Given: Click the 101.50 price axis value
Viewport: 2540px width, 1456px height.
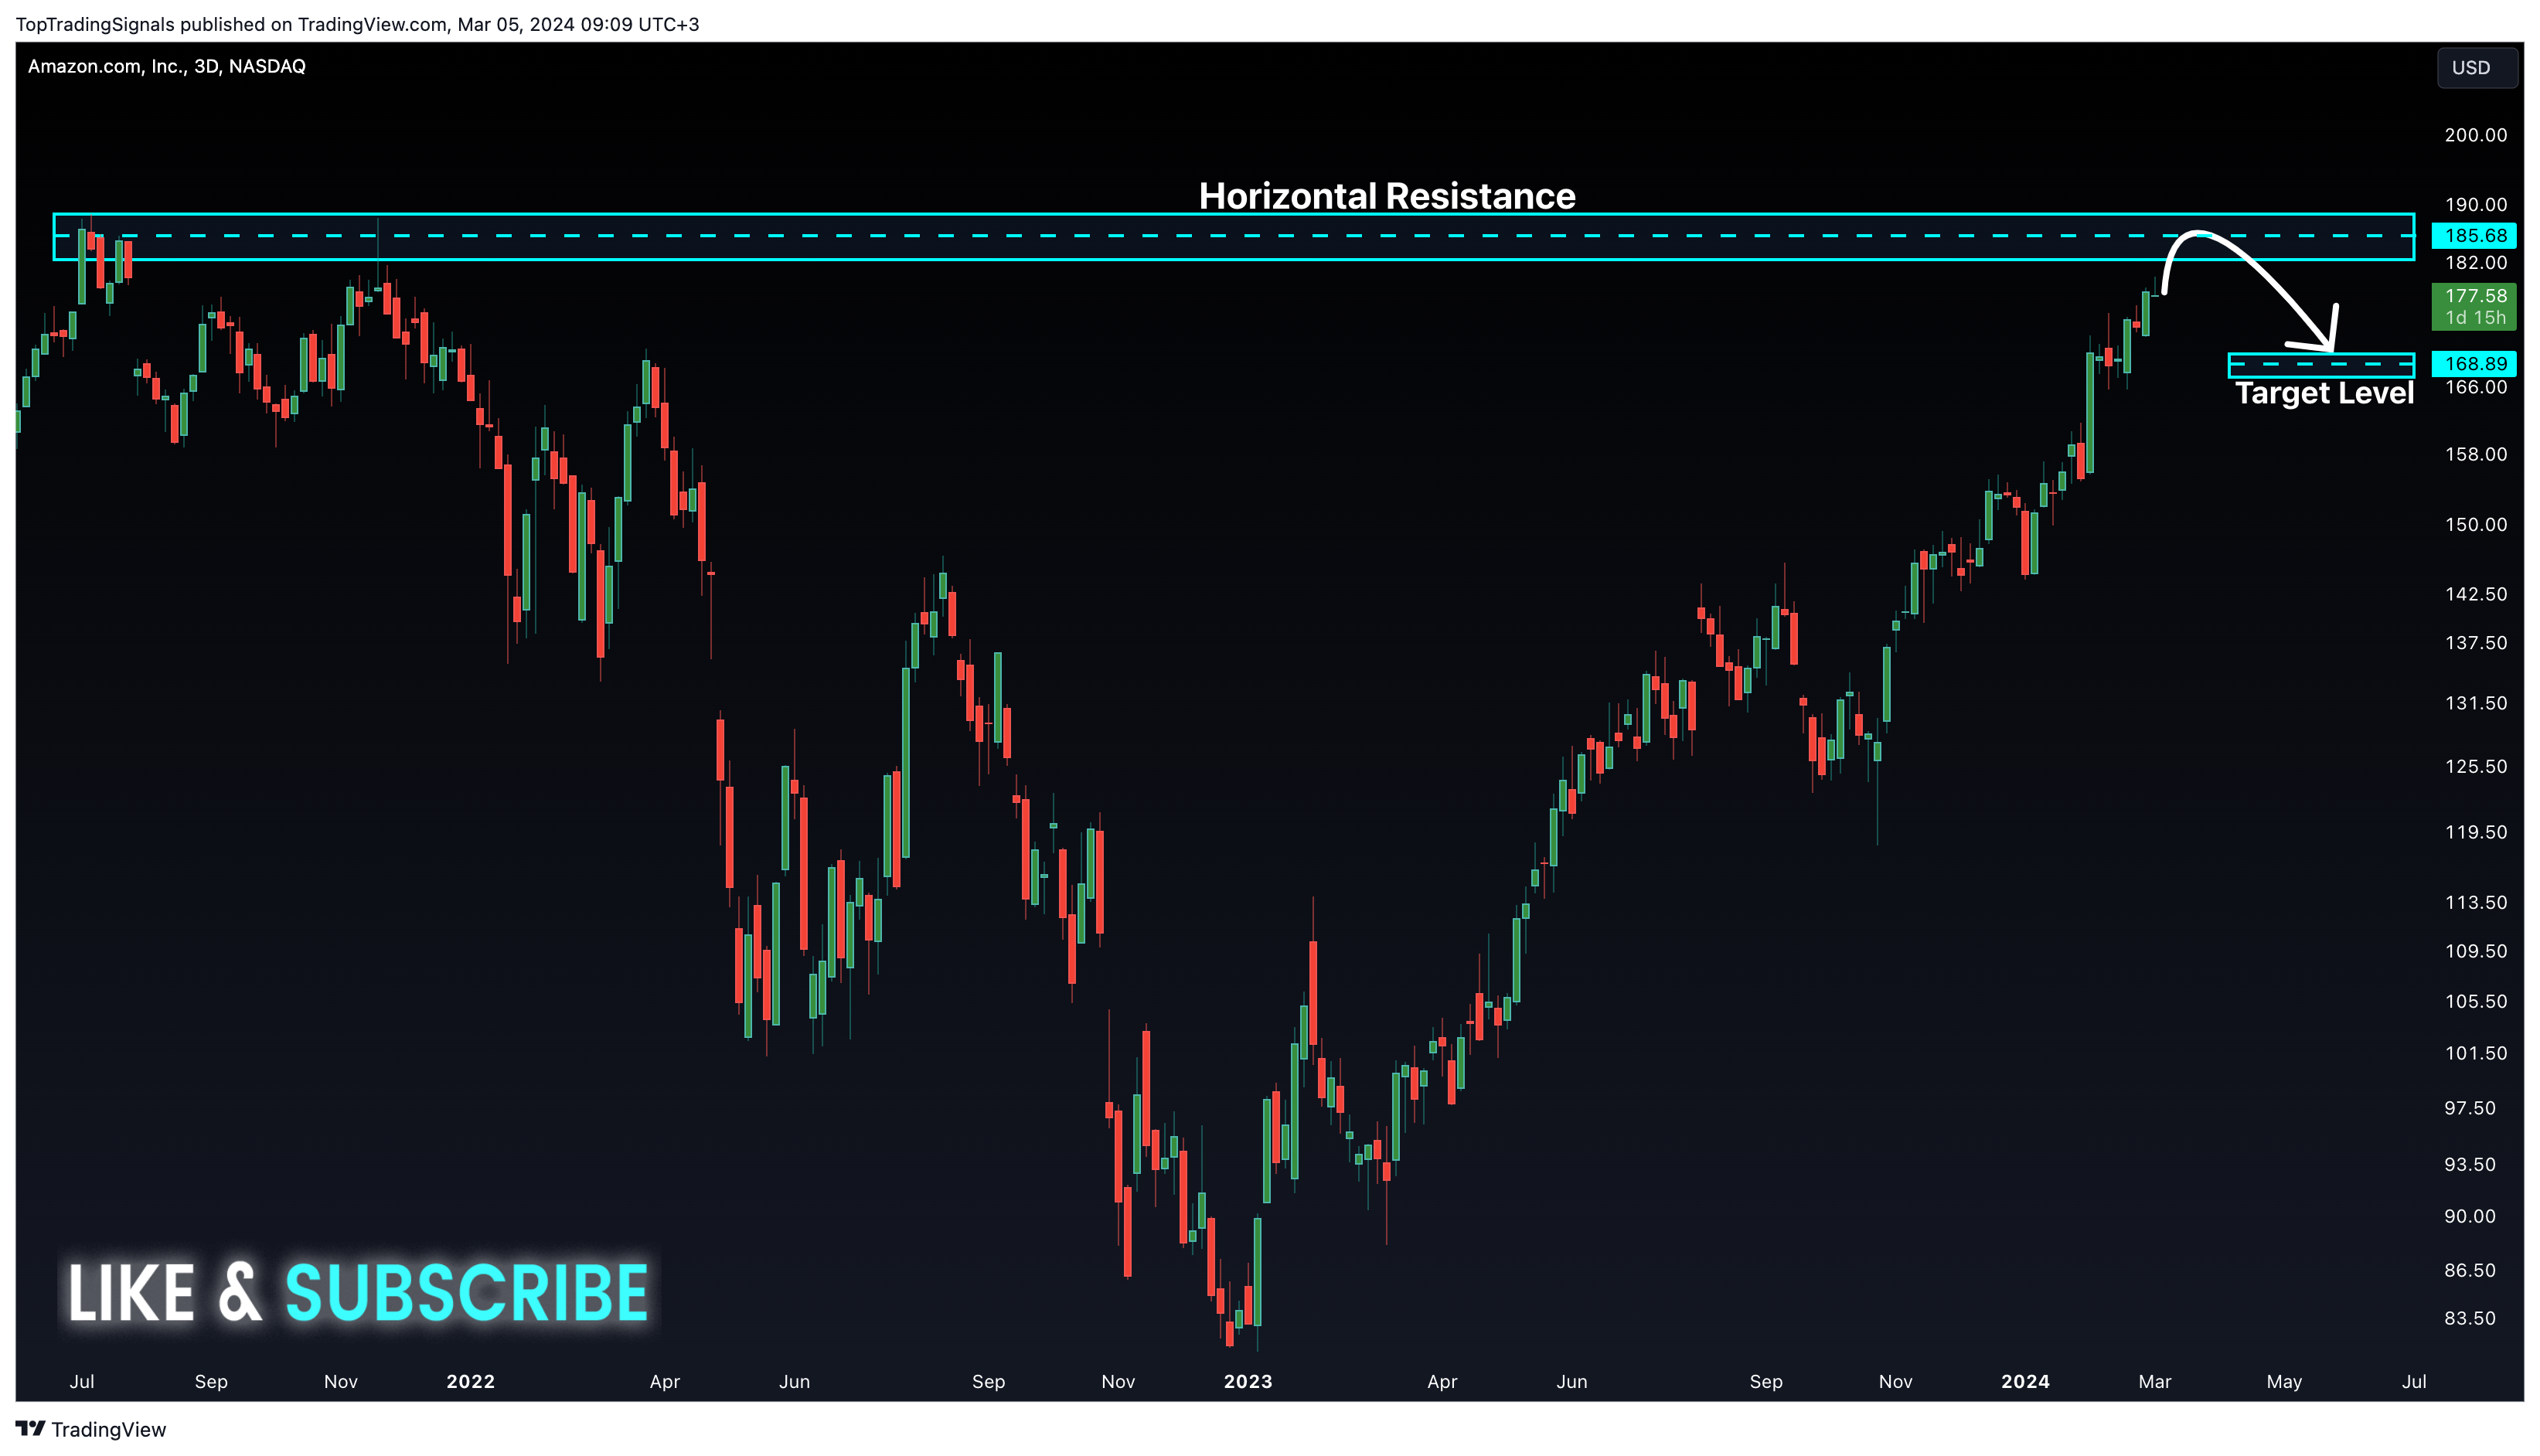Looking at the screenshot, I should [x=2476, y=1054].
